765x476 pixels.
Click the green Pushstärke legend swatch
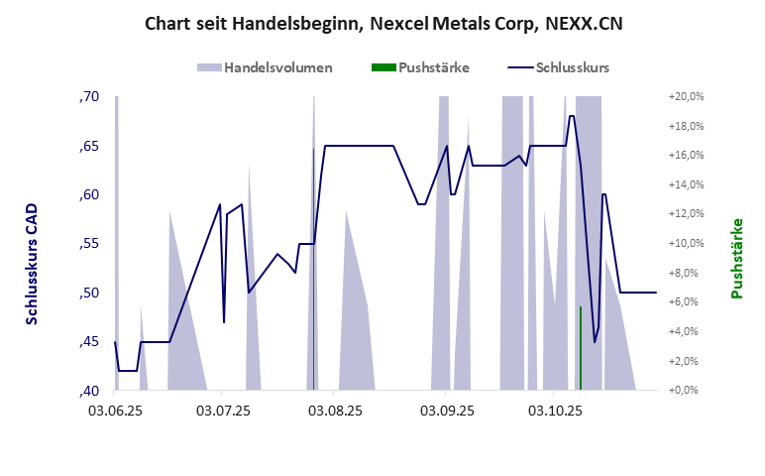tap(382, 68)
